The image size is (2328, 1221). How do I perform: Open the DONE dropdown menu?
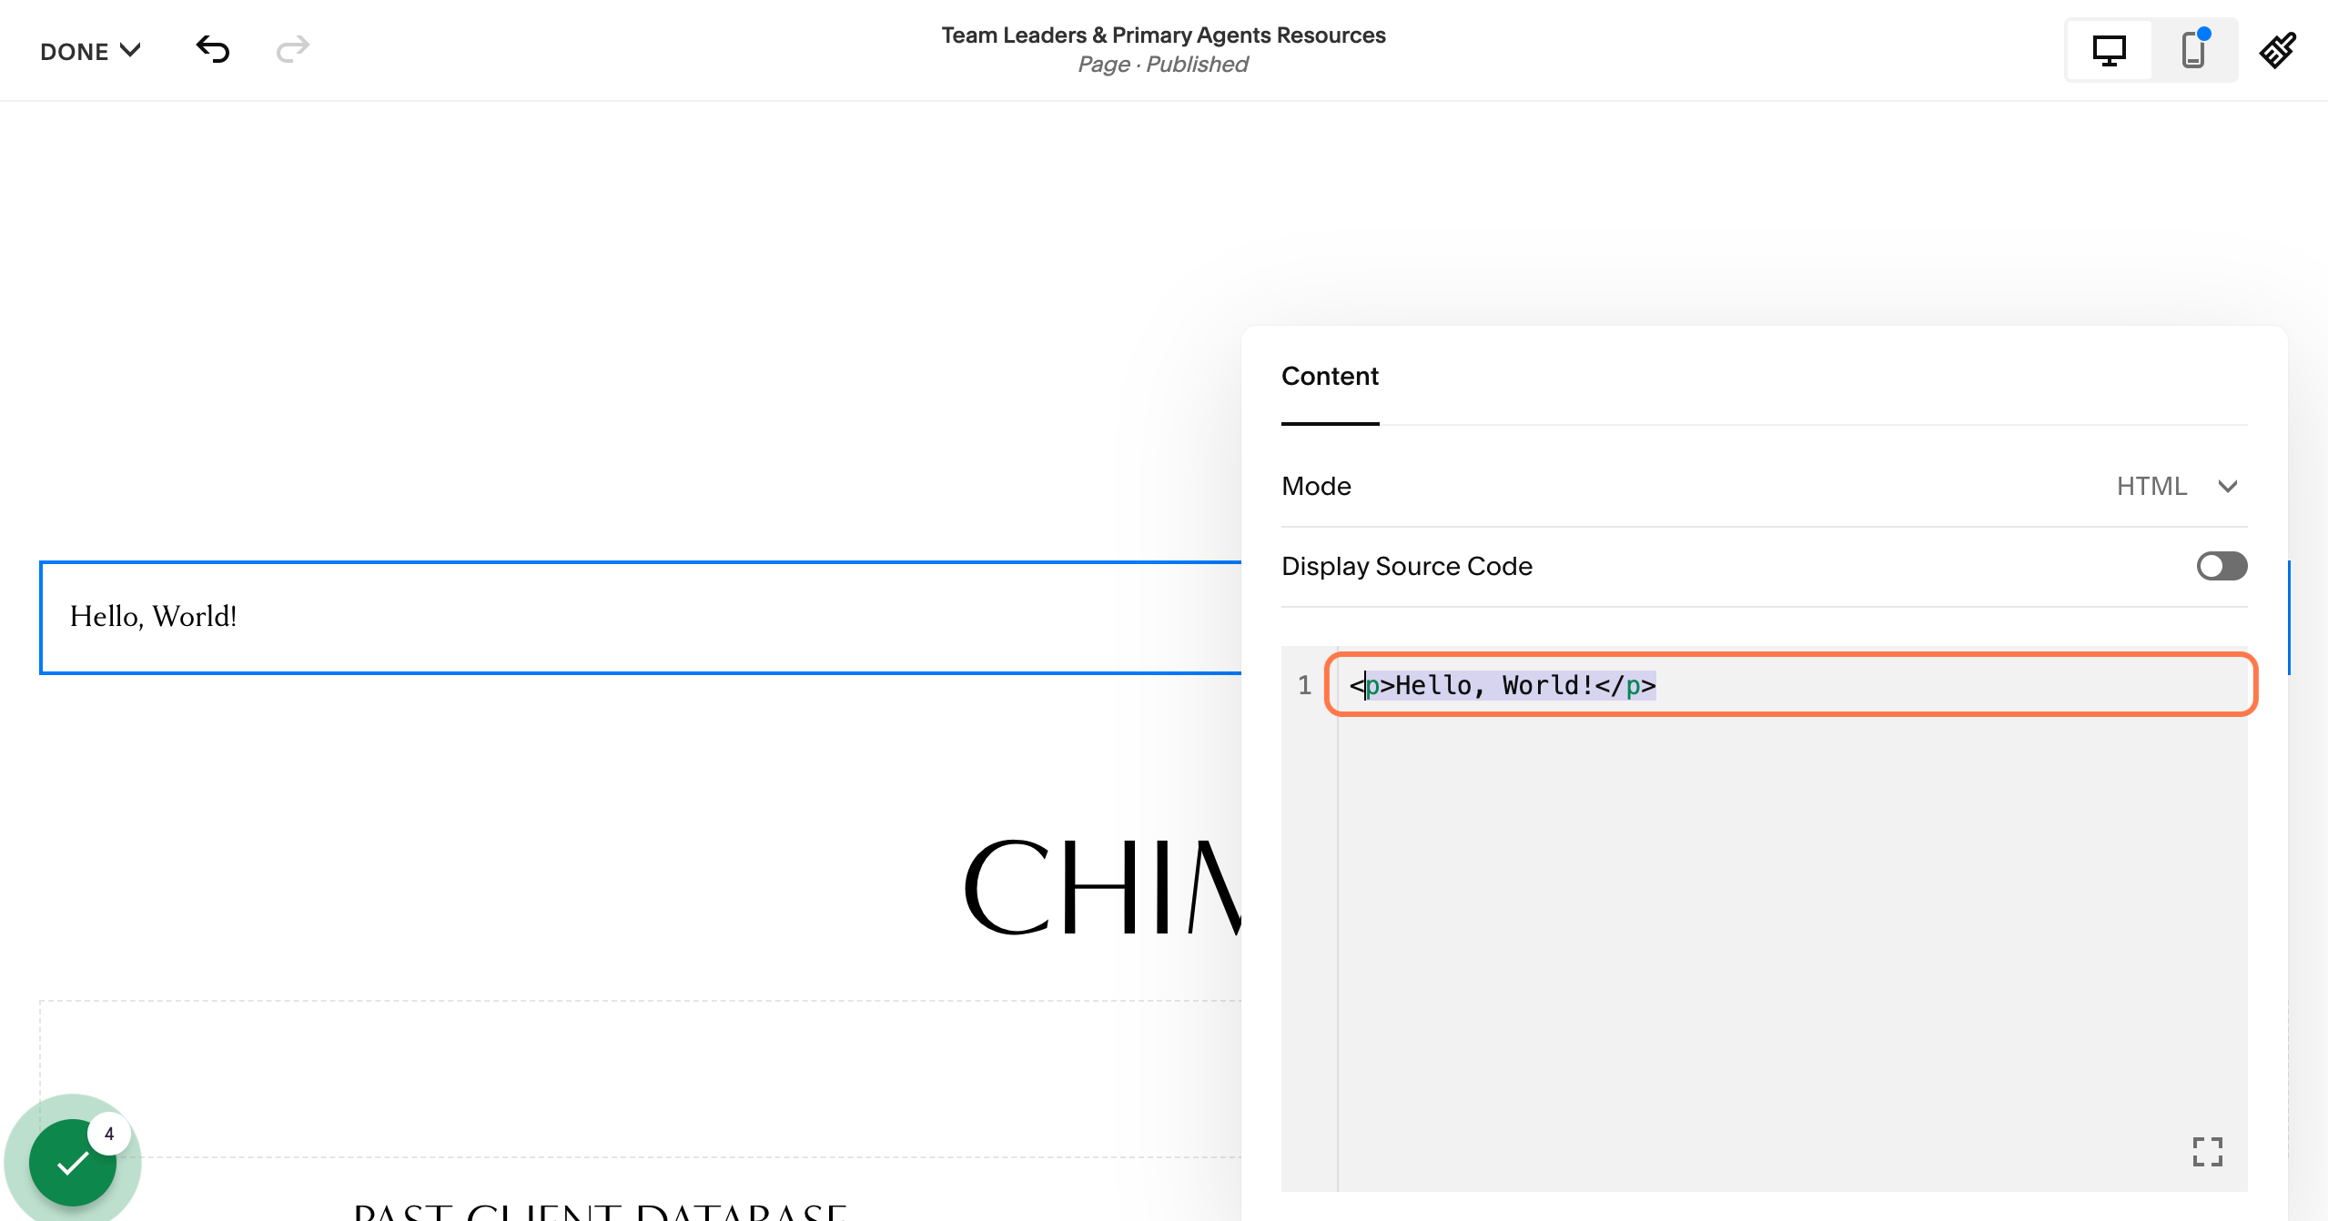pos(90,51)
